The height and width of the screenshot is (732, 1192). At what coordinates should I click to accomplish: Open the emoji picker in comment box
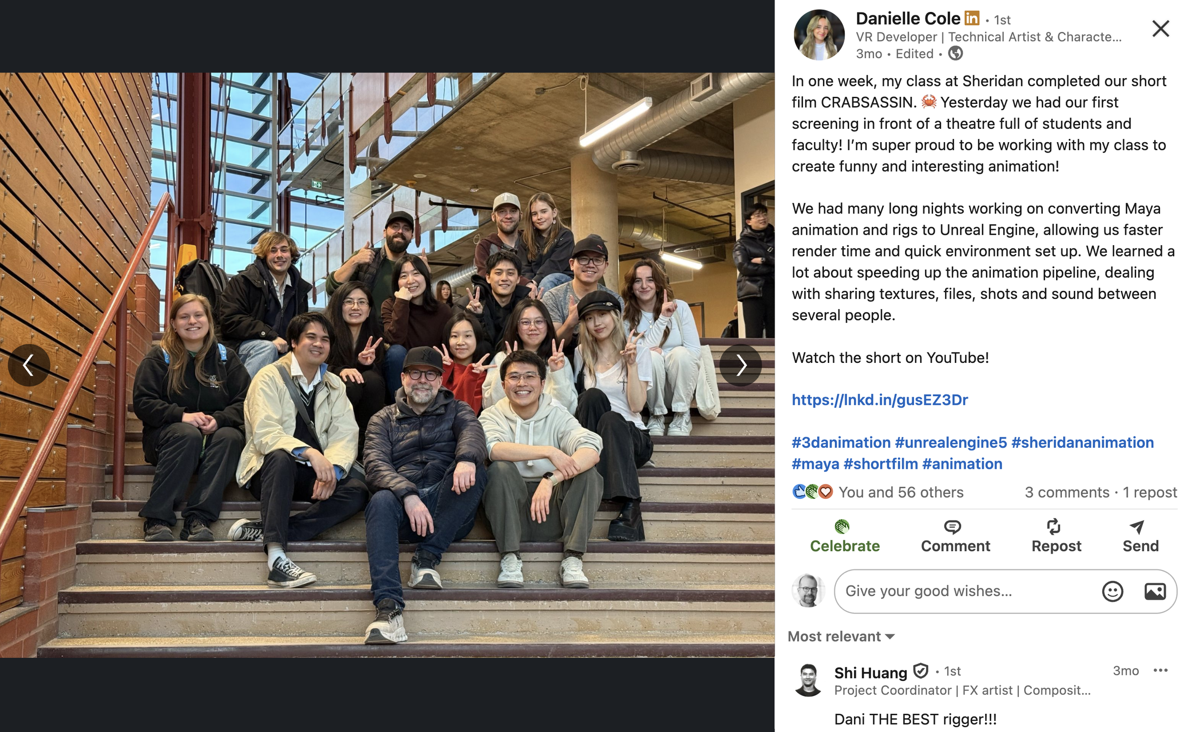point(1112,591)
